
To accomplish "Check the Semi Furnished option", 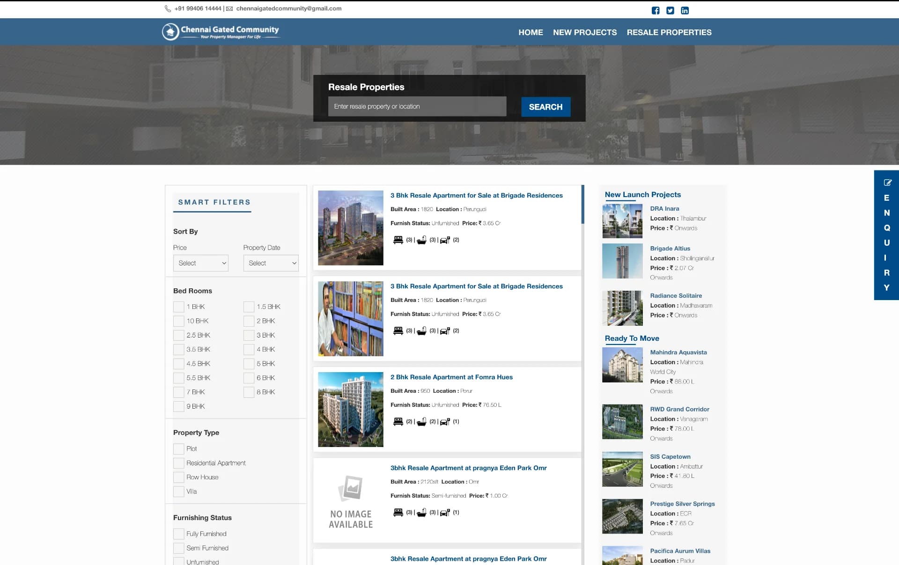I will coord(178,548).
